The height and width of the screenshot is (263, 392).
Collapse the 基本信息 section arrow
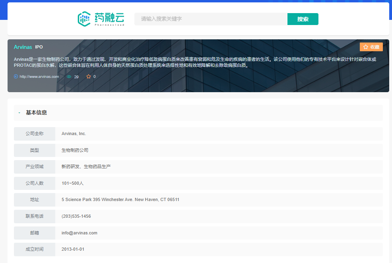[x=19, y=113]
